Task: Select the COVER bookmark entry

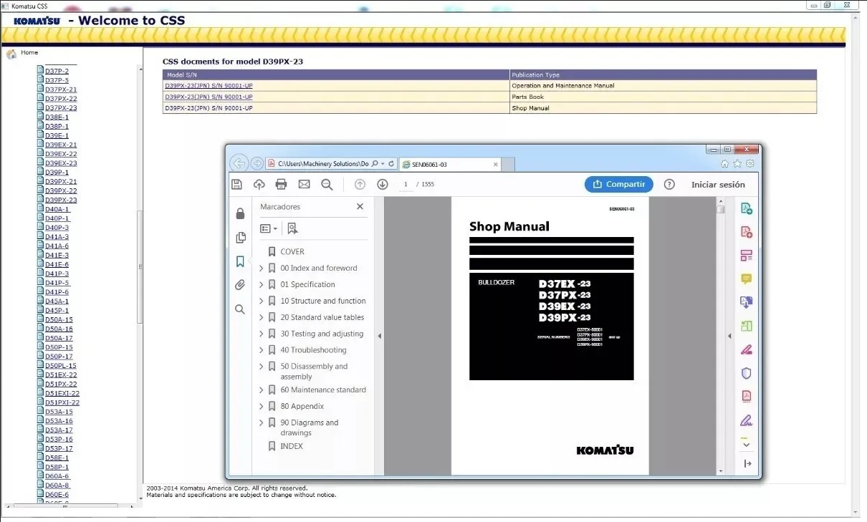Action: coord(292,252)
